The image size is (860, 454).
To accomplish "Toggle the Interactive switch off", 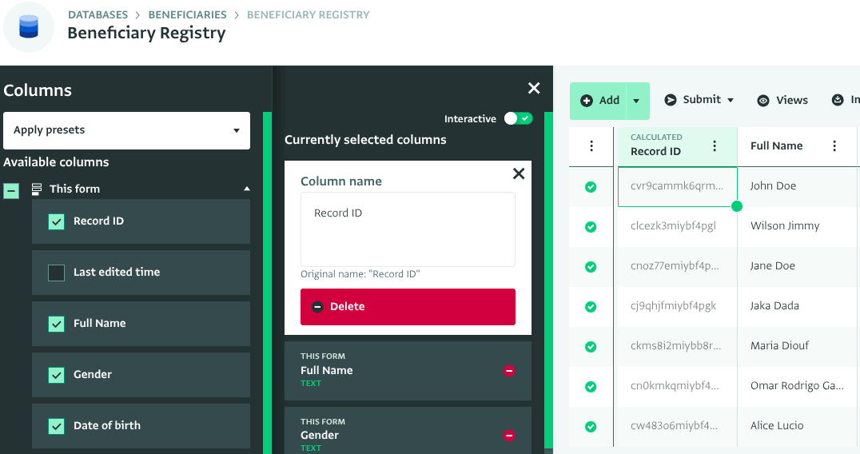I will (518, 118).
